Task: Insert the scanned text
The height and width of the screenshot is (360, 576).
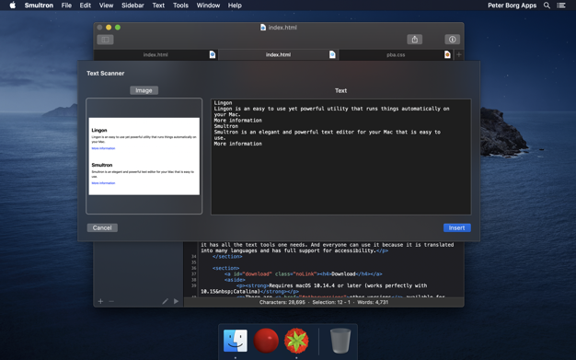Action: [456, 227]
